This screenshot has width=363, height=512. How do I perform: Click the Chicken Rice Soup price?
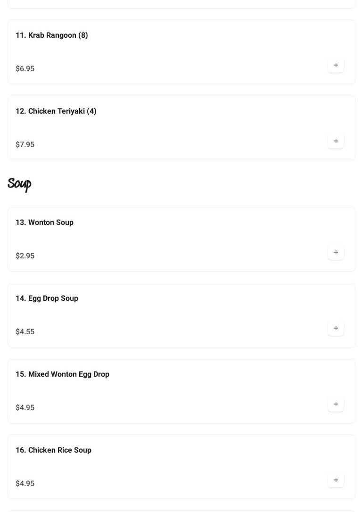[x=25, y=484]
